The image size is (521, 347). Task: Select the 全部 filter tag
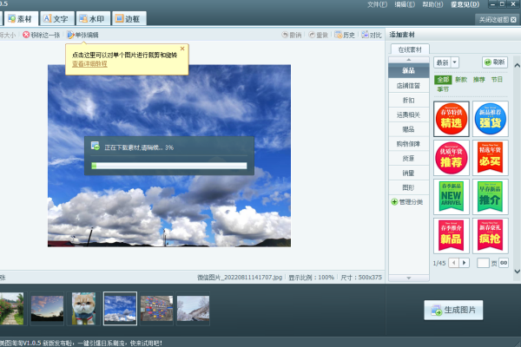pyautogui.click(x=443, y=80)
